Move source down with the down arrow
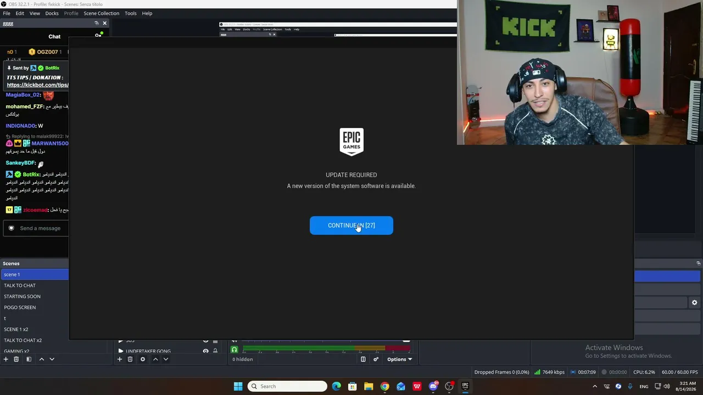The image size is (703, 395). (166, 359)
